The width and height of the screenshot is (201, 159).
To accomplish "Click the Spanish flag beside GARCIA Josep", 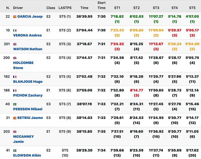I will point(15,16).
